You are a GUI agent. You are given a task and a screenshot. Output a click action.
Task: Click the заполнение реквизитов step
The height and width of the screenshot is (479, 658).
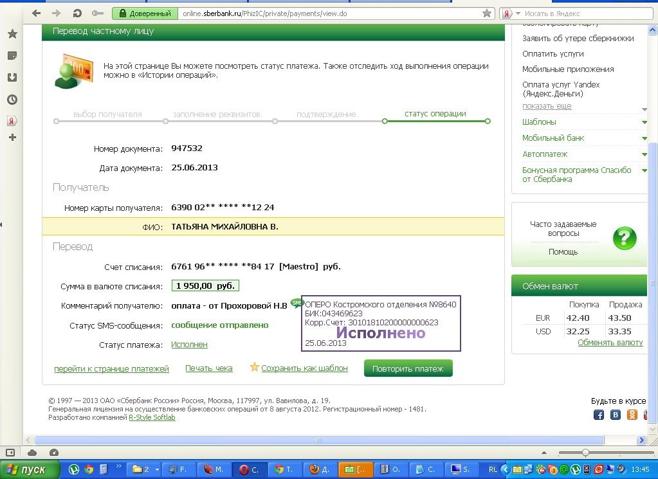(217, 114)
